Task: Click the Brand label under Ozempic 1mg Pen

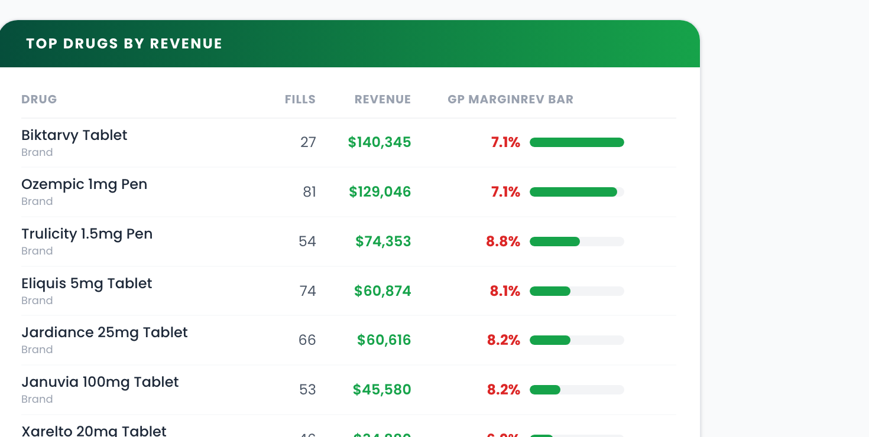Action: point(37,201)
